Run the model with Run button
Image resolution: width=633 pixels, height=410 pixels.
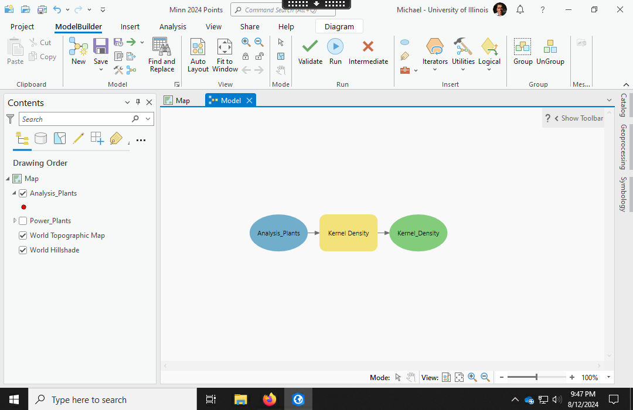click(335, 47)
